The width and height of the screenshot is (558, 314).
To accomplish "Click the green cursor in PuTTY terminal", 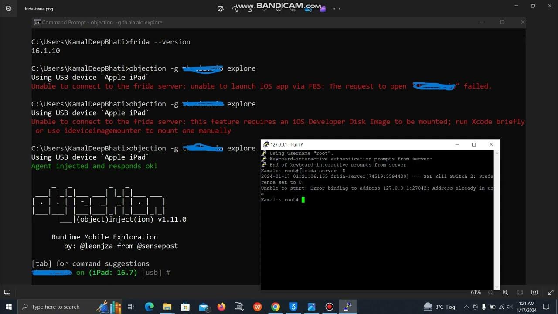I will click(303, 200).
